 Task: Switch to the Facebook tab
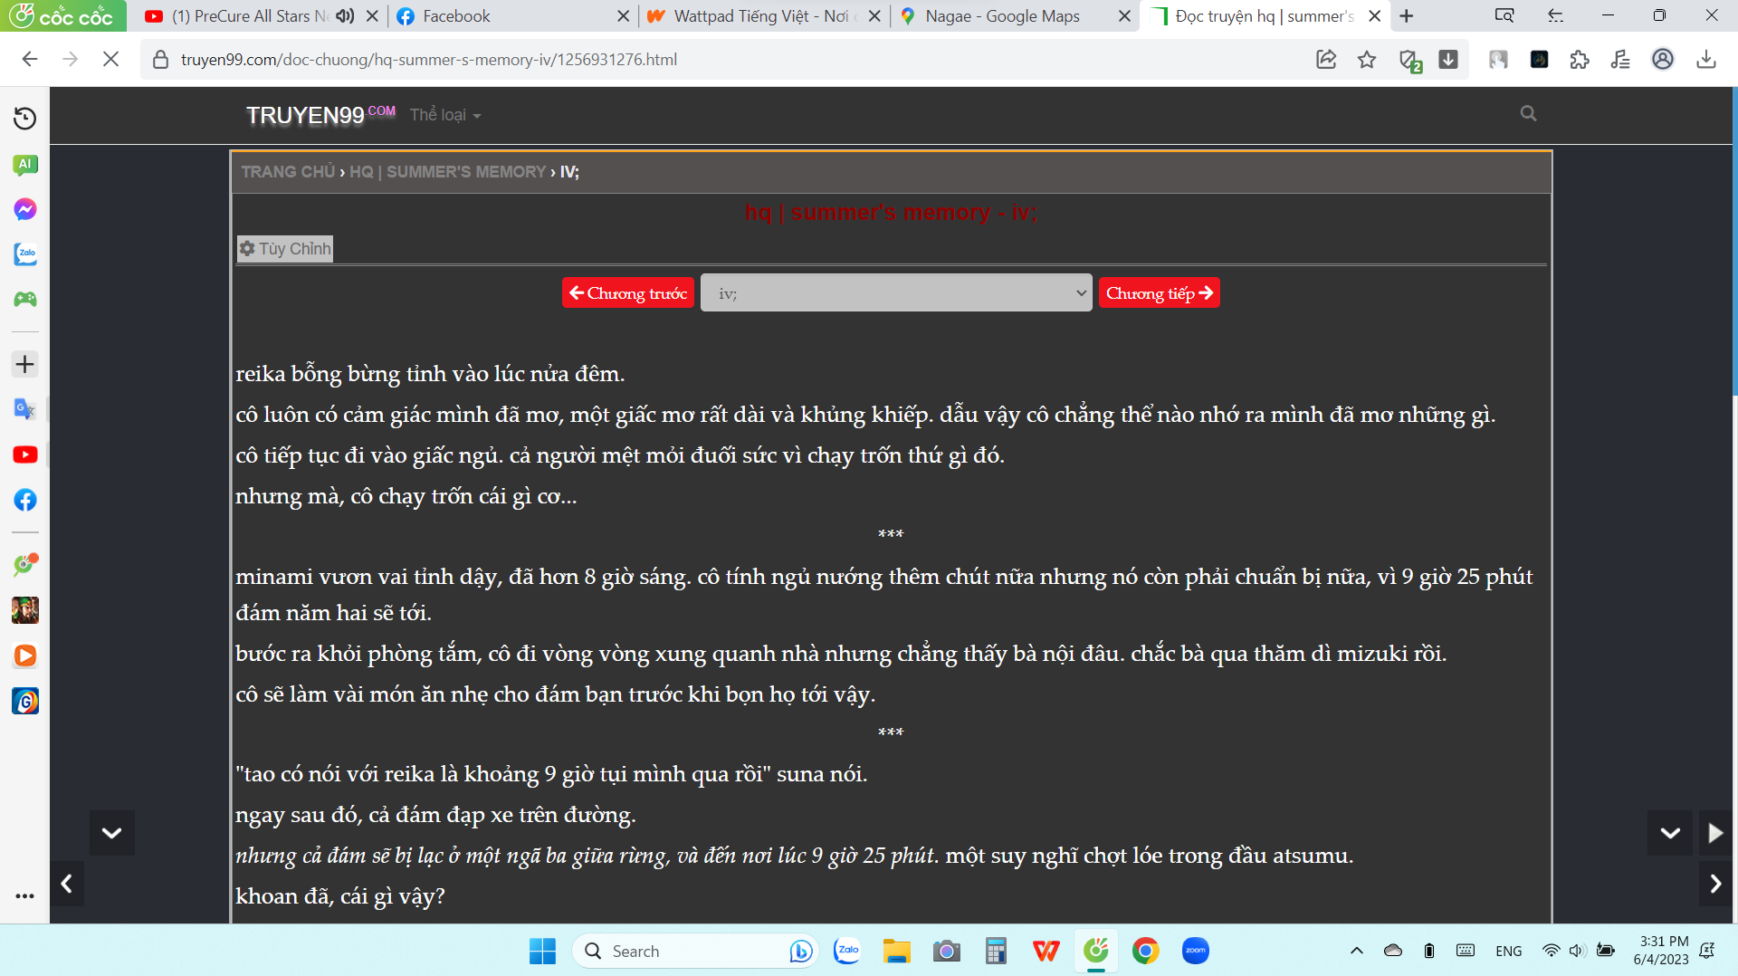512,16
